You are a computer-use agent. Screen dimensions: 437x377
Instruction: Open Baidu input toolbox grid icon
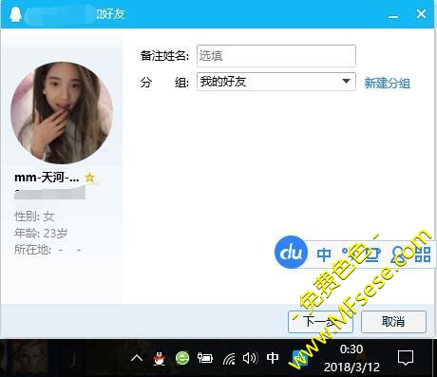pos(423,254)
